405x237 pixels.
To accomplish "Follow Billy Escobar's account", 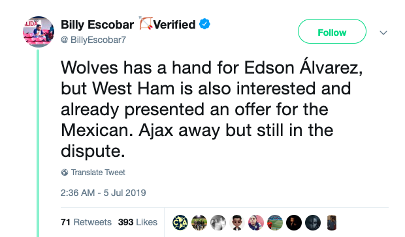I will point(332,31).
